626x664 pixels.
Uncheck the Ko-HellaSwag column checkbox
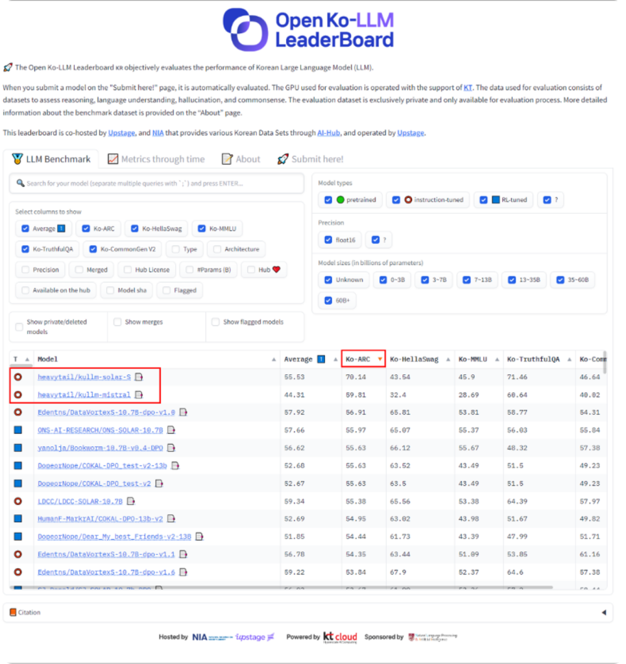click(135, 228)
